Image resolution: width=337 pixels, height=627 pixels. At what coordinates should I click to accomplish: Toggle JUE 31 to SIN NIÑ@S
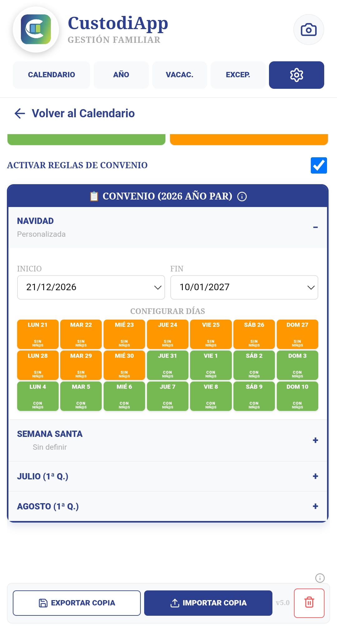pyautogui.click(x=168, y=365)
